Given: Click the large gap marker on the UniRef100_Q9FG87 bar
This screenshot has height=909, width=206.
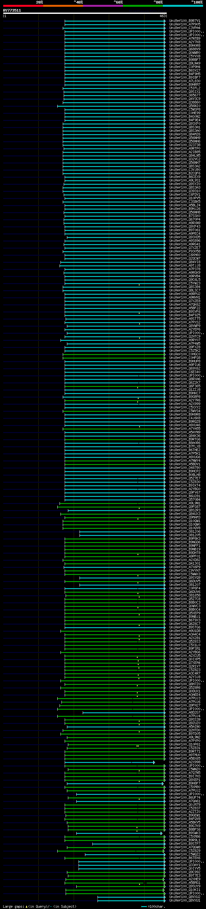Looking at the screenshot, I should (139, 508).
